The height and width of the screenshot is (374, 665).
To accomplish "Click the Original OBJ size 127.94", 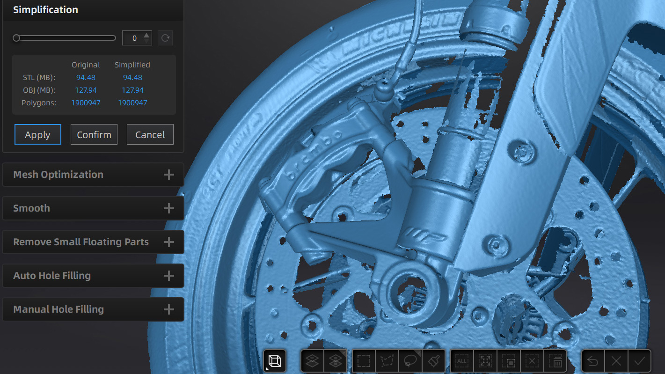I will pos(86,90).
